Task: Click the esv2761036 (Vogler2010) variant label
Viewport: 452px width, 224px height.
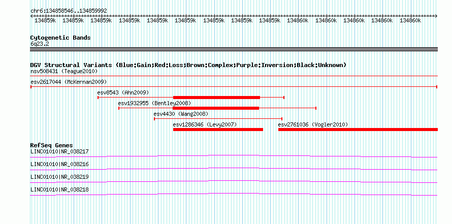Action: [x=313, y=124]
